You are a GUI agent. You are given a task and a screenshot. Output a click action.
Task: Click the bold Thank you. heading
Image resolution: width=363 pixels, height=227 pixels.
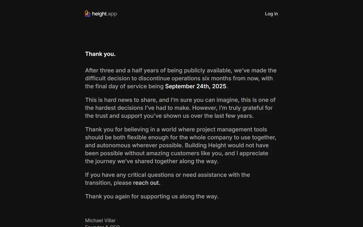(x=100, y=54)
